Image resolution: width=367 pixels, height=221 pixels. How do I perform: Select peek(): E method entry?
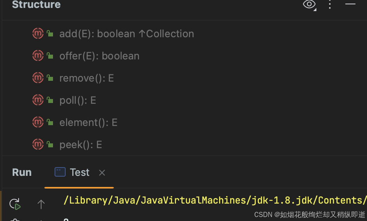tap(81, 145)
